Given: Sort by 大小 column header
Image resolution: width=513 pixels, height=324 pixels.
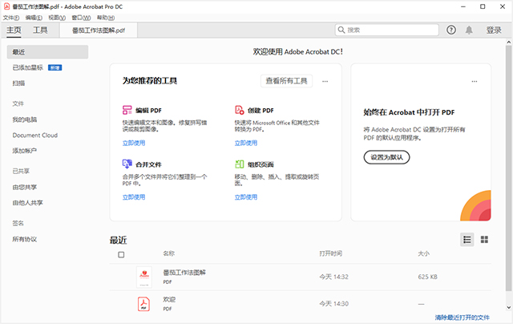Looking at the screenshot, I should coord(424,253).
